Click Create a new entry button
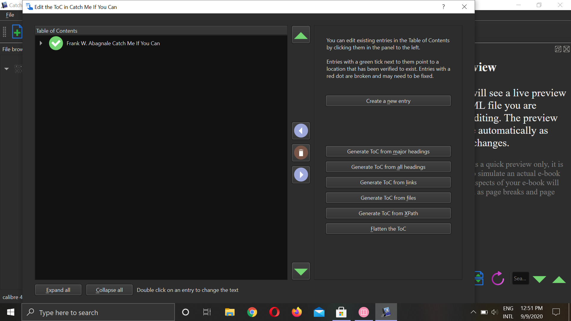The height and width of the screenshot is (321, 571). pyautogui.click(x=388, y=101)
